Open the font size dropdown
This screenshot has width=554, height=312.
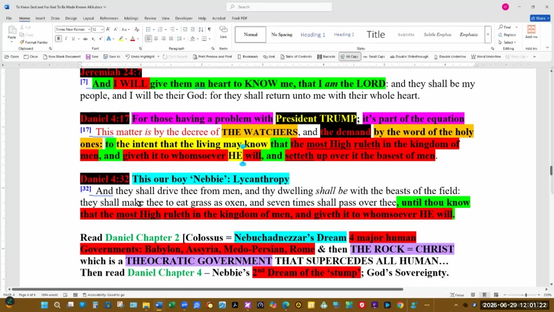[x=102, y=29]
